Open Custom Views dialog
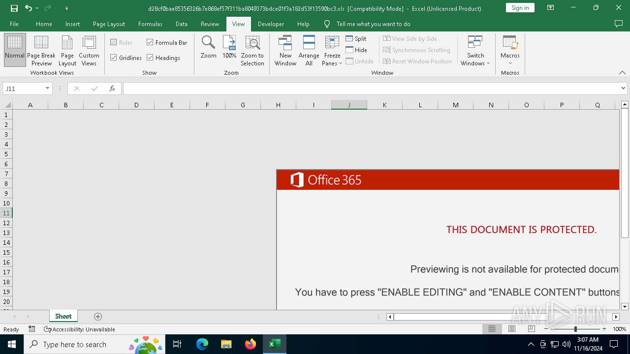The width and height of the screenshot is (630, 354). 89,50
